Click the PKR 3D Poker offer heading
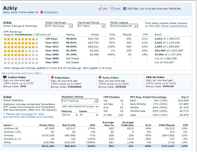Viewport: 197px width, 152px height. pos(155,77)
